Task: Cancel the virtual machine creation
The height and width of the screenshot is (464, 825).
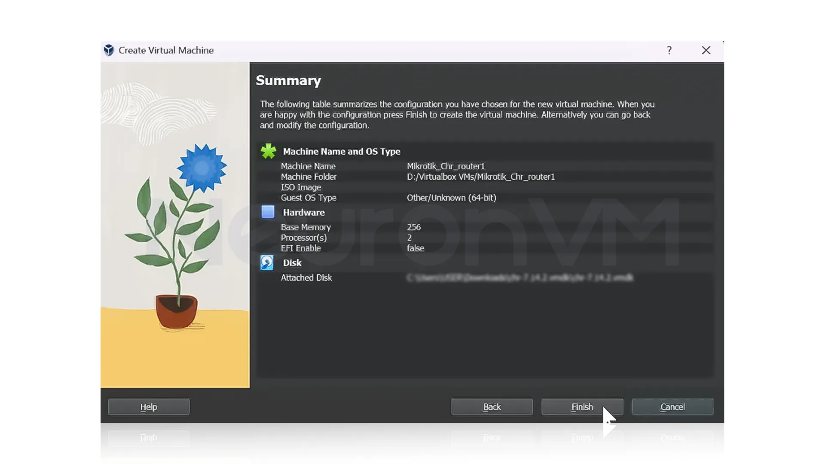Action: click(672, 406)
